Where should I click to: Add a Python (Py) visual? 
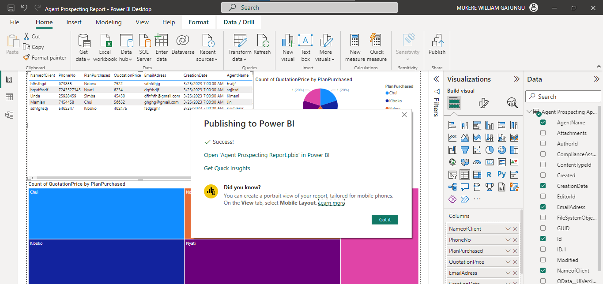[502, 175]
